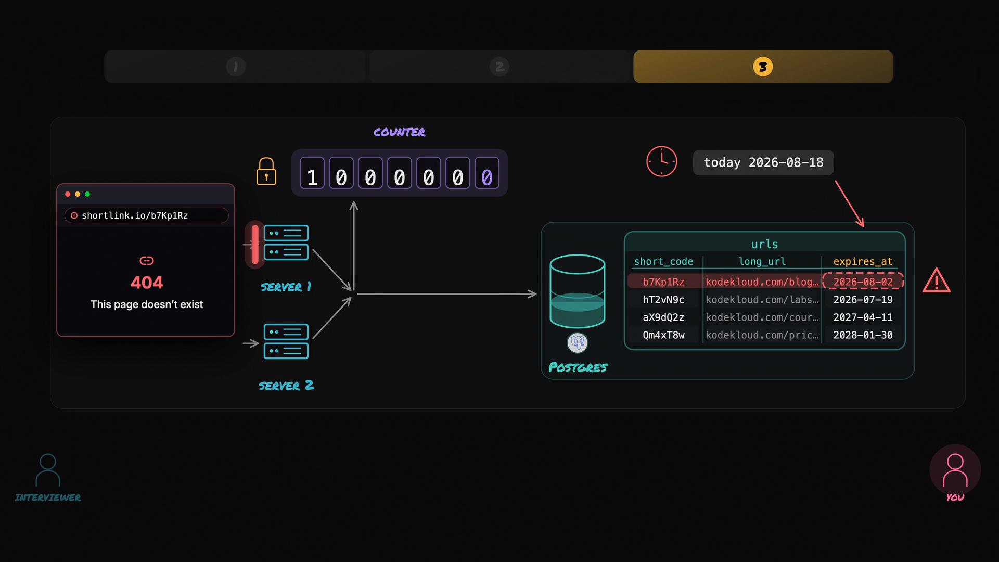Click the expiry date 2028-01-30
This screenshot has width=999, height=562.
[x=863, y=335]
